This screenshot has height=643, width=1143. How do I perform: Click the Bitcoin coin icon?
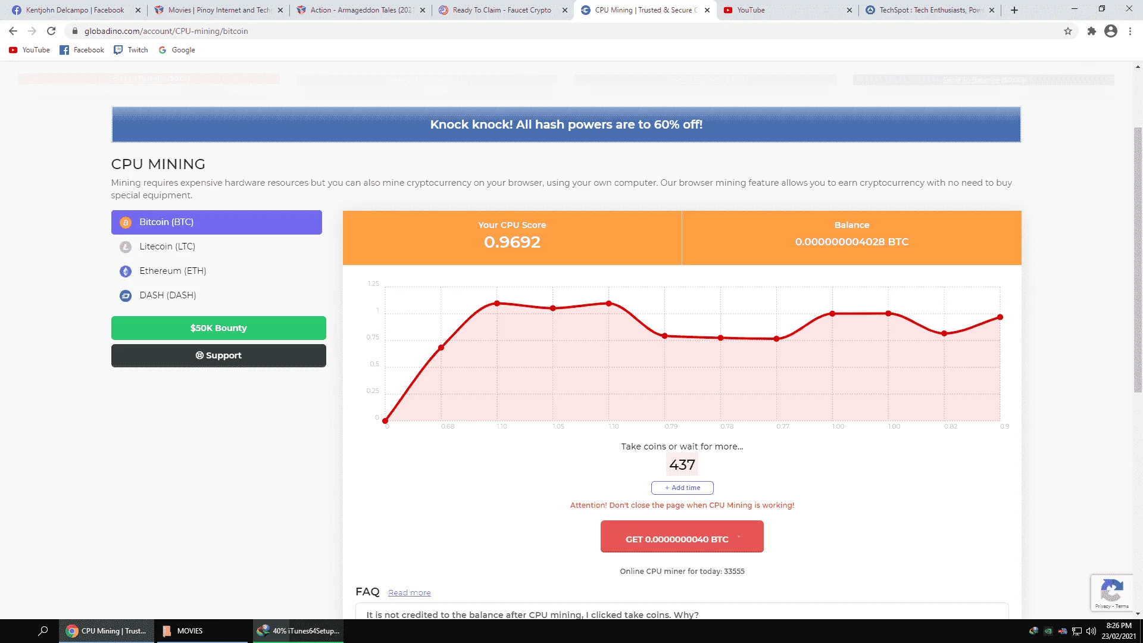click(126, 223)
